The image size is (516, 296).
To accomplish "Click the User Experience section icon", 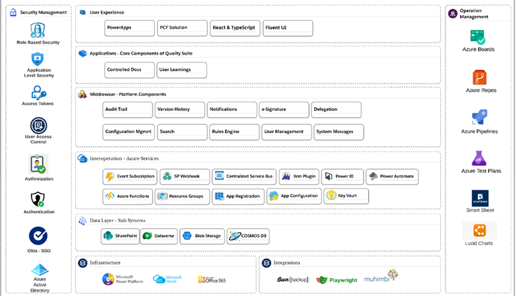I will (x=82, y=13).
